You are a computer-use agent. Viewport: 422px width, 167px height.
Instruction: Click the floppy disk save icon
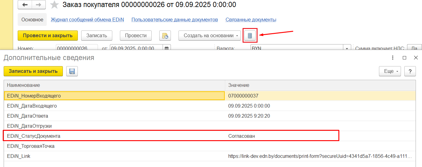pos(72,71)
